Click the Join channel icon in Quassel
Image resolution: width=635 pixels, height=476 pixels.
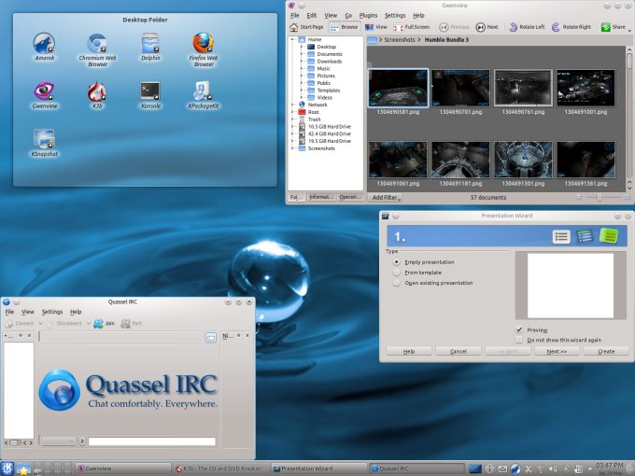(99, 323)
